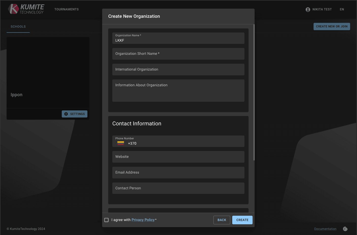Check the 'I agree with Privacy Policy' checkbox

(106, 220)
